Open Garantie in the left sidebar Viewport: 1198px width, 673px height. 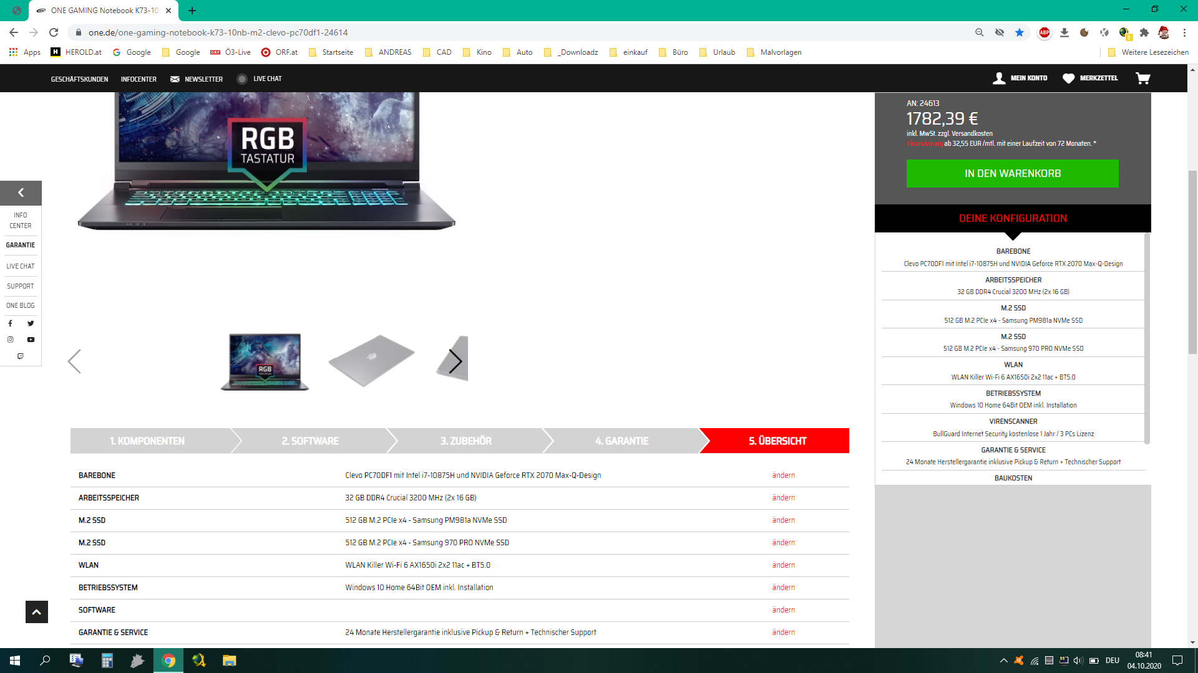(x=21, y=246)
